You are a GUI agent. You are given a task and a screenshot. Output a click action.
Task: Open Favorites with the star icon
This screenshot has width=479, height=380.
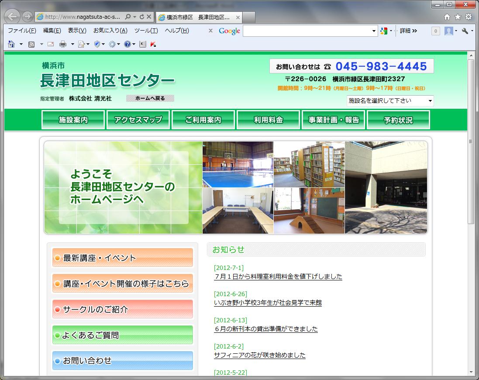(458, 17)
